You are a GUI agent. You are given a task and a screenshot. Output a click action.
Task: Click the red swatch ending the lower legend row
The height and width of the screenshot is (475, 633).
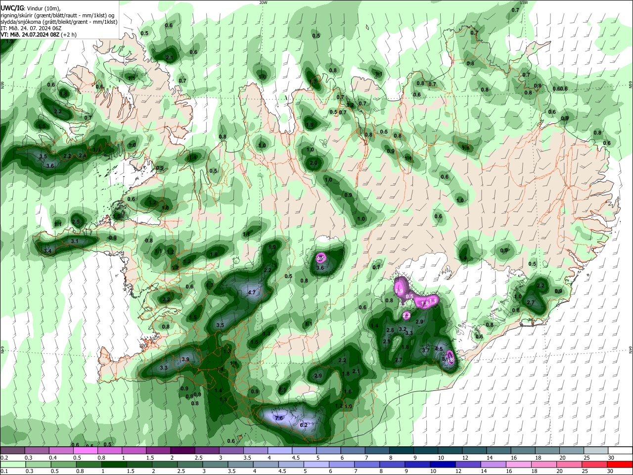pos(619,464)
